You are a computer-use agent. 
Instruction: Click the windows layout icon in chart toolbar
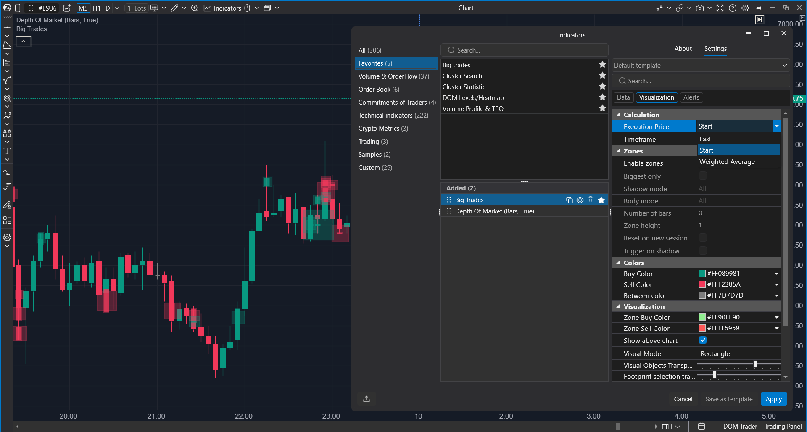point(267,8)
